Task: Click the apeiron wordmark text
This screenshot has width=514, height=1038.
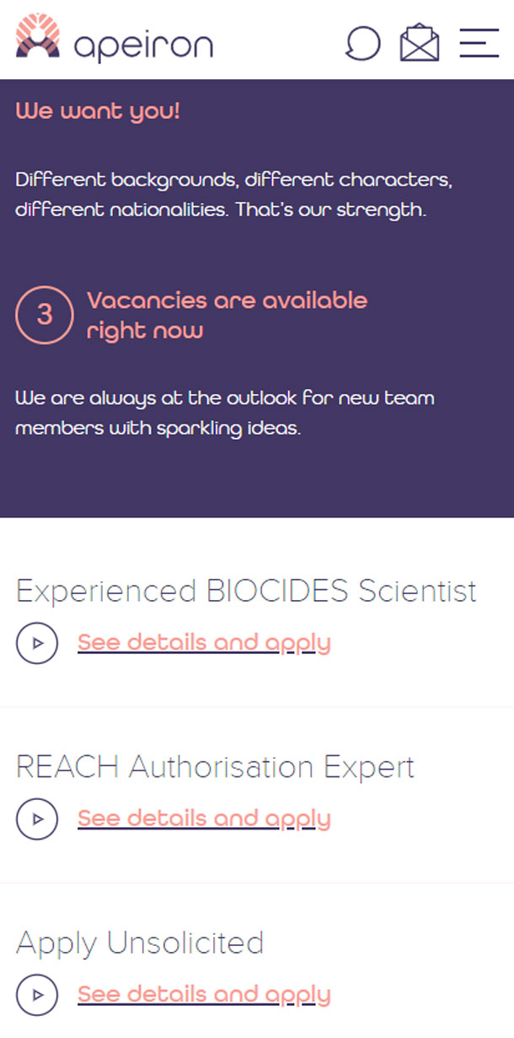Action: [143, 46]
